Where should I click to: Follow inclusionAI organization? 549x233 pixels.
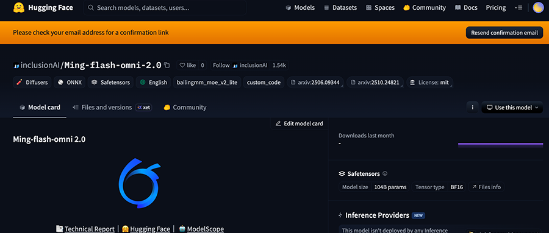pyautogui.click(x=240, y=65)
